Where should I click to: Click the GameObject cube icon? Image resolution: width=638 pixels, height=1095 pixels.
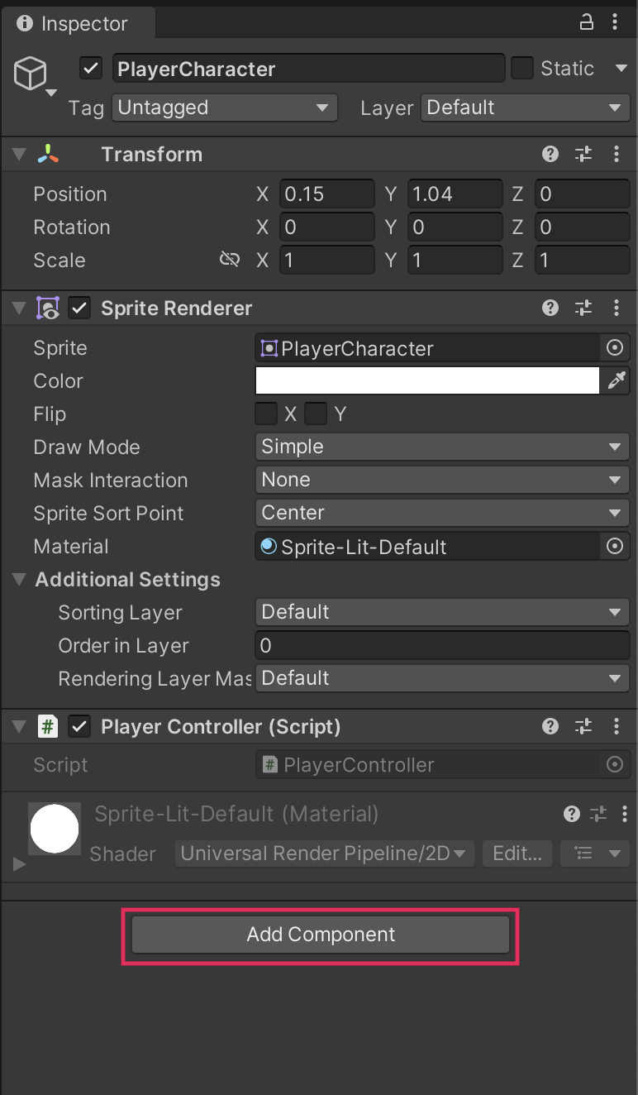[x=31, y=75]
